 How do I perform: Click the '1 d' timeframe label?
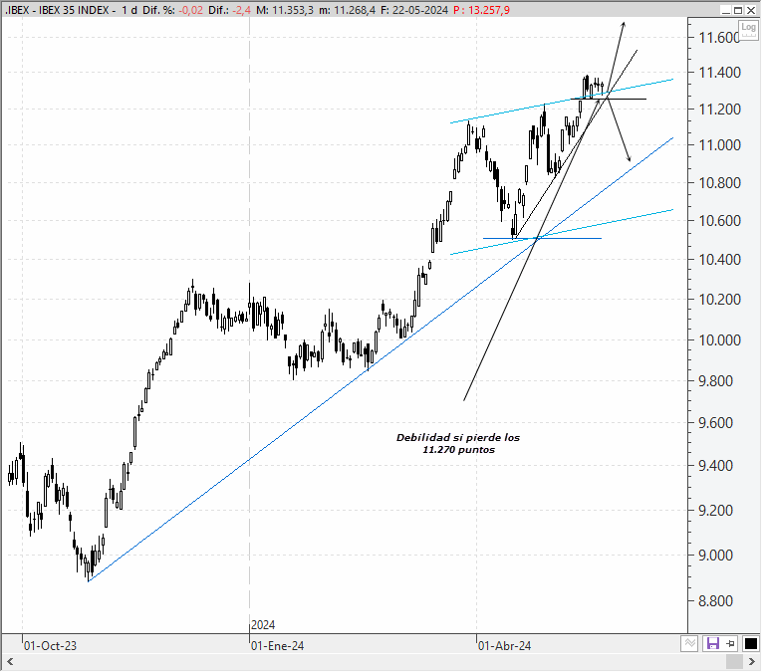click(129, 10)
